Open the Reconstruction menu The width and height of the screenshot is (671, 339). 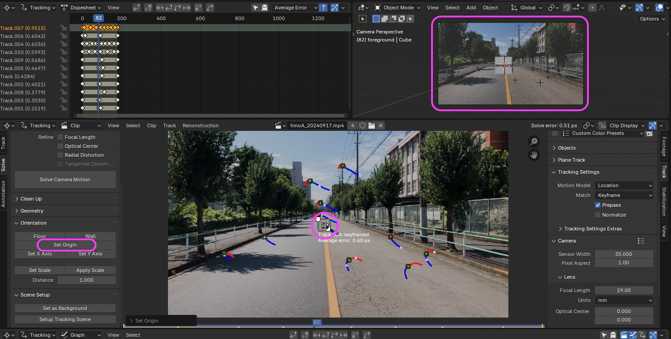pyautogui.click(x=201, y=126)
